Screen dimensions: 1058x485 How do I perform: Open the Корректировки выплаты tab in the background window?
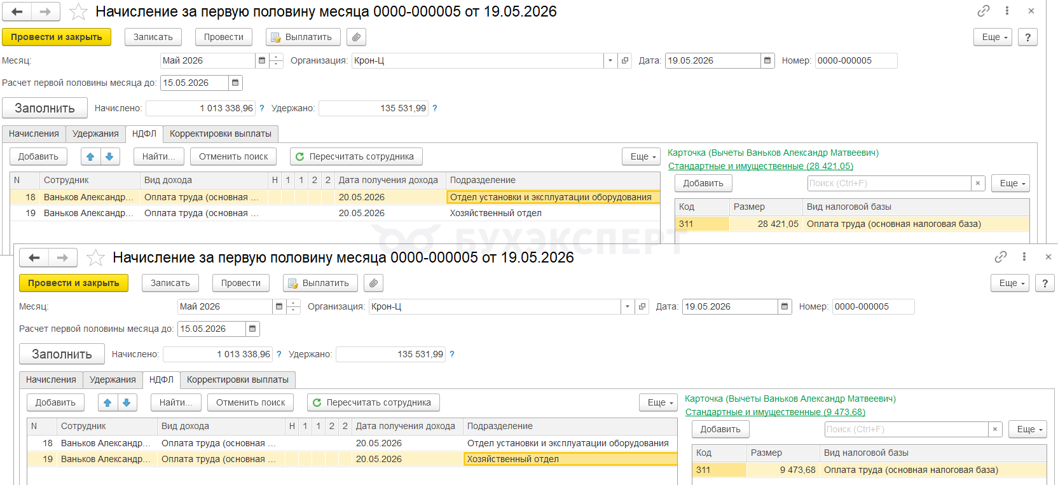[221, 133]
